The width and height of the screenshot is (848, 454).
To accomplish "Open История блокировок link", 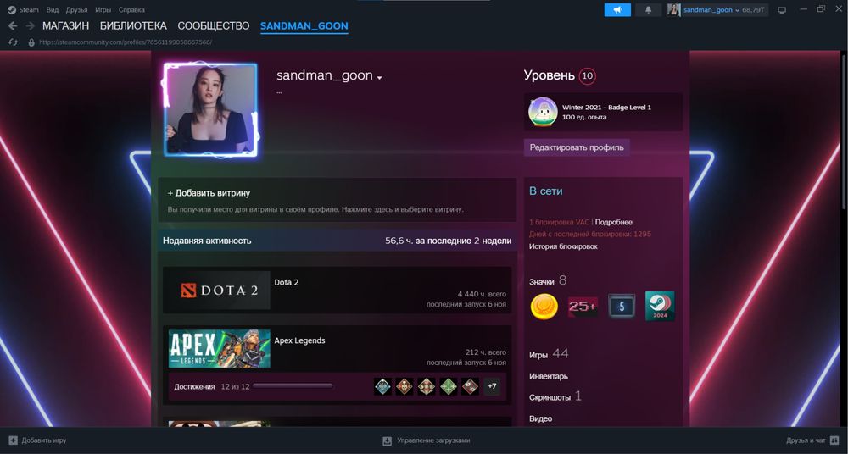I will click(563, 246).
